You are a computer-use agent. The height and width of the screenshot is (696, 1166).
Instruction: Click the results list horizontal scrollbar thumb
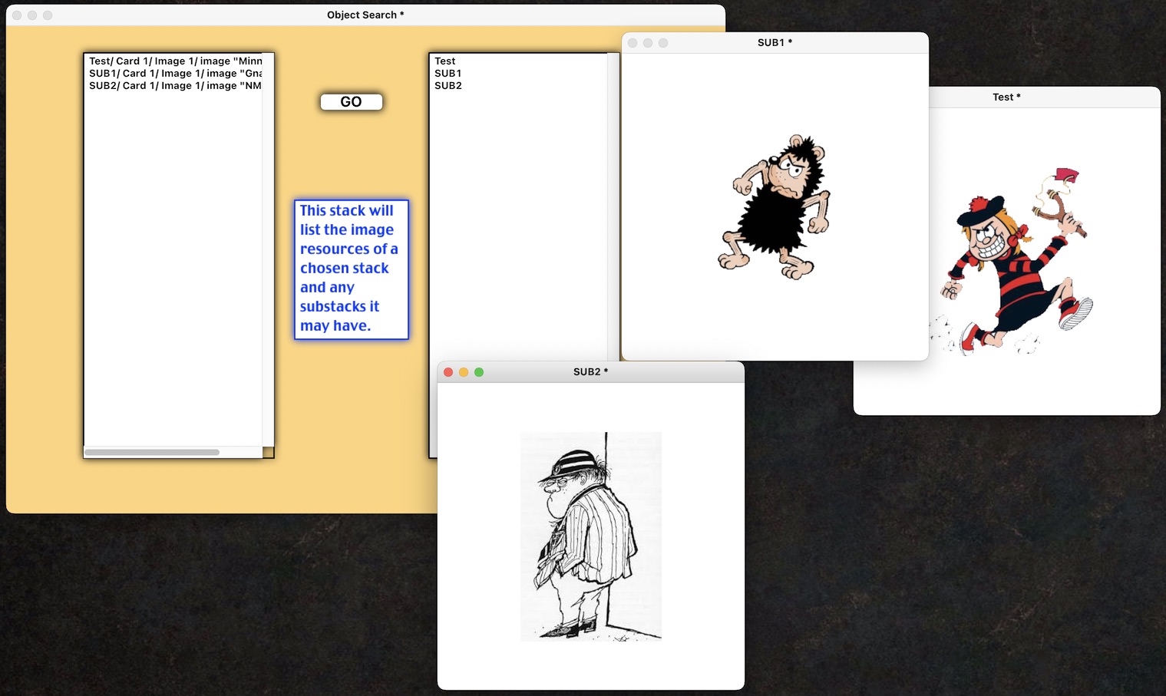(152, 452)
